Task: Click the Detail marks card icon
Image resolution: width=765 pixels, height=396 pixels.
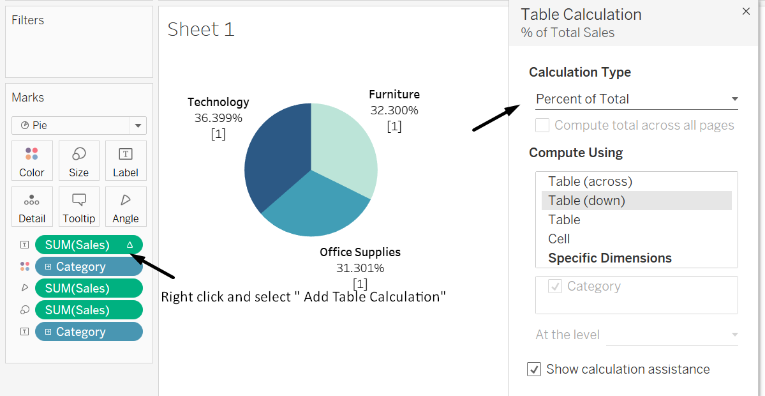Action: click(31, 201)
